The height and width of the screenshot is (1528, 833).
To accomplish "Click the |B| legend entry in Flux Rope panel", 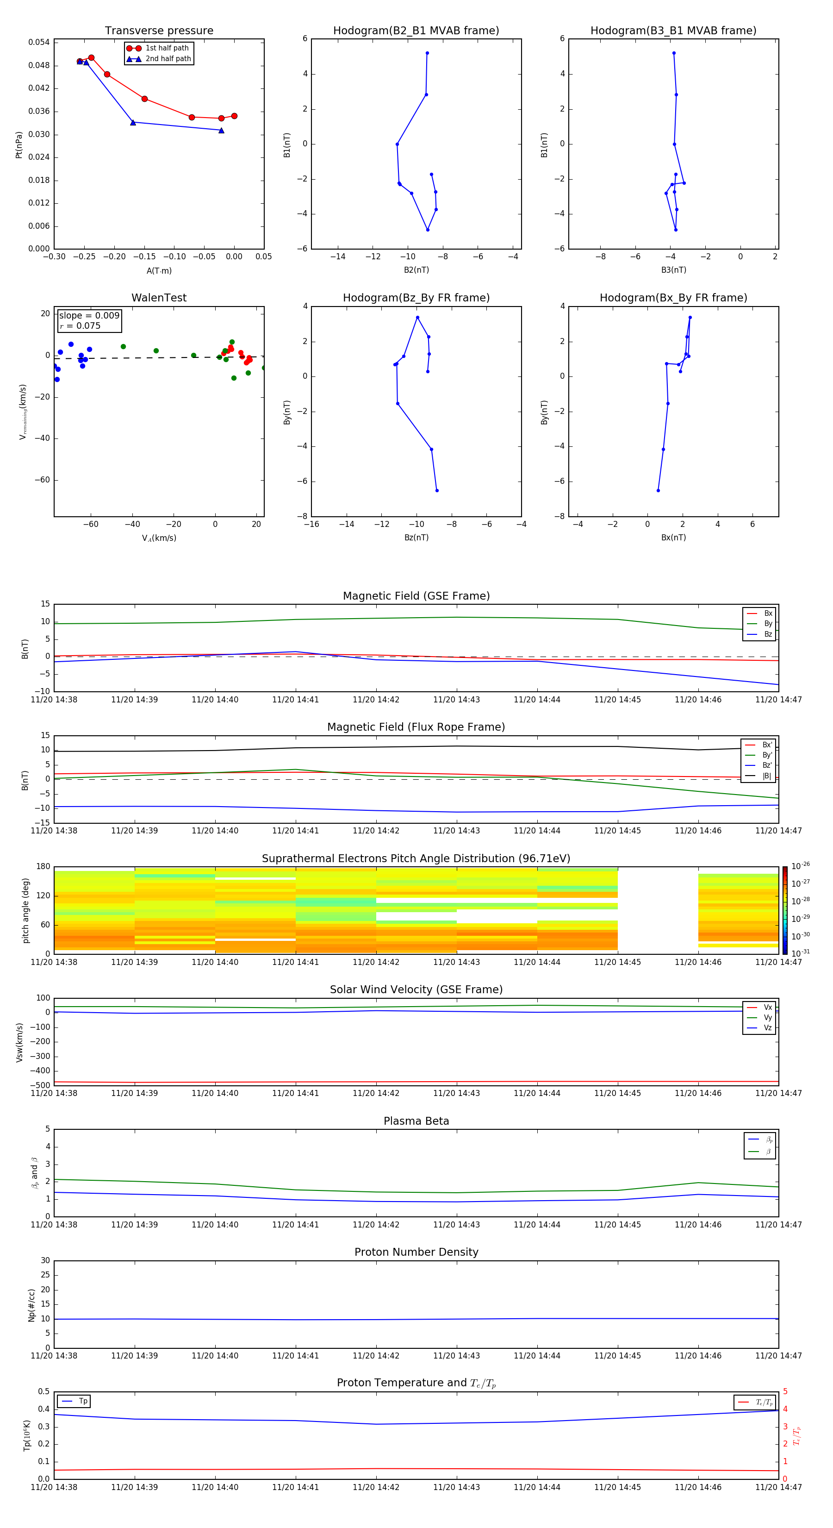I will [x=758, y=776].
